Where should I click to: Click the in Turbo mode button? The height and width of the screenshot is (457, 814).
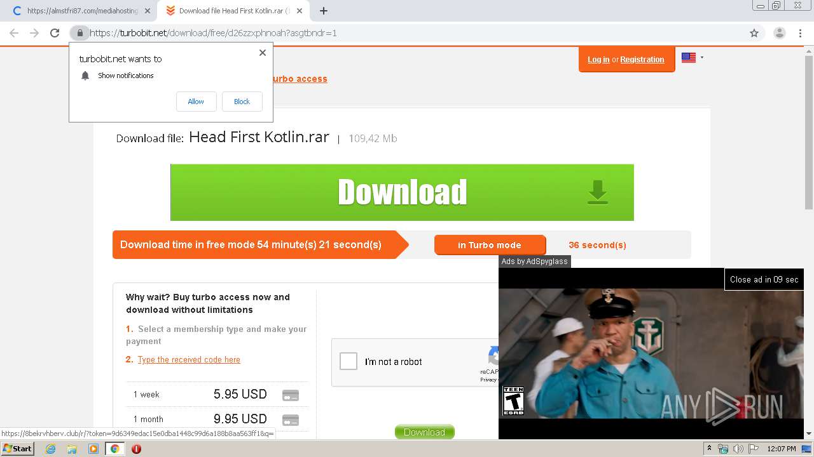(490, 245)
